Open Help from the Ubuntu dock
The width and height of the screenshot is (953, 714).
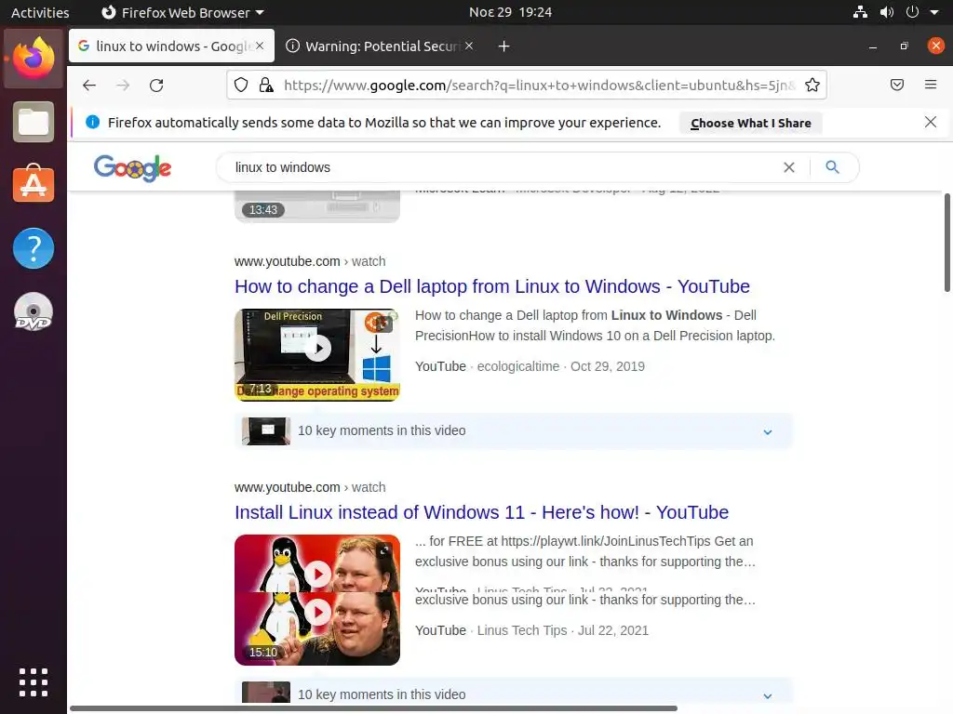[34, 248]
